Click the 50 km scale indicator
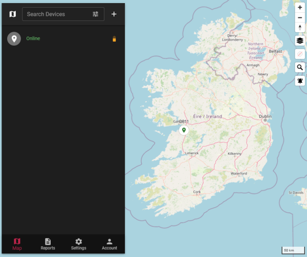Screen dimensions: 307x257 coord(293,250)
